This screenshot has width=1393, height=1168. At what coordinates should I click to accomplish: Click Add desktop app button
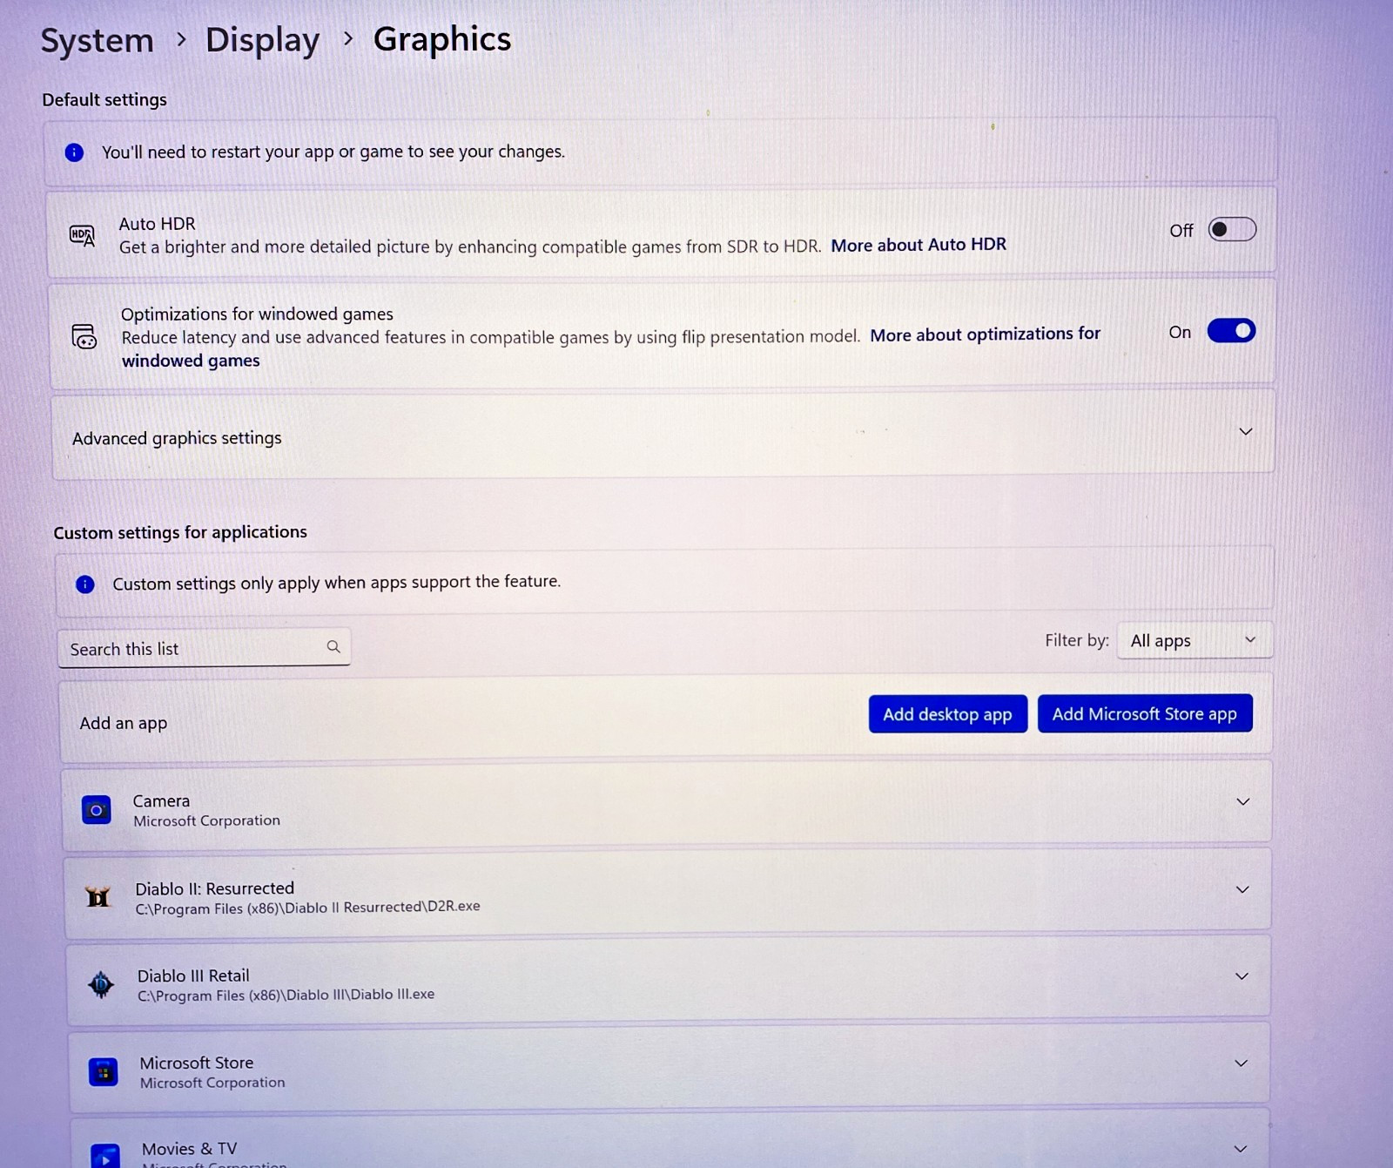948,714
